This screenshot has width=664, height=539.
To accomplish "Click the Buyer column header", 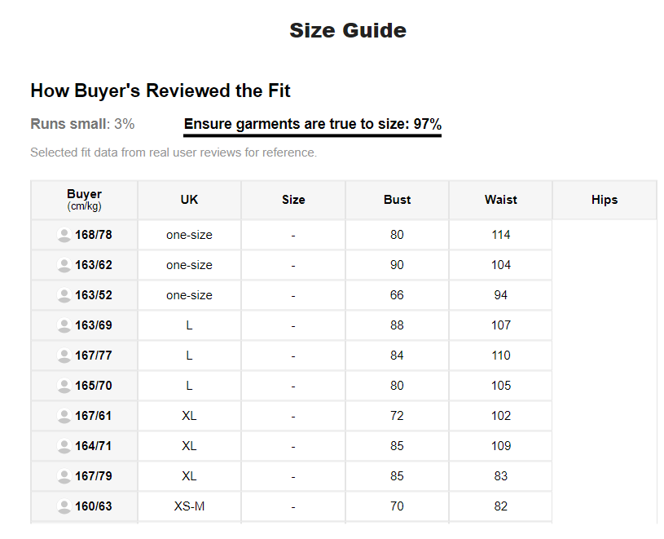I will pyautogui.click(x=84, y=200).
